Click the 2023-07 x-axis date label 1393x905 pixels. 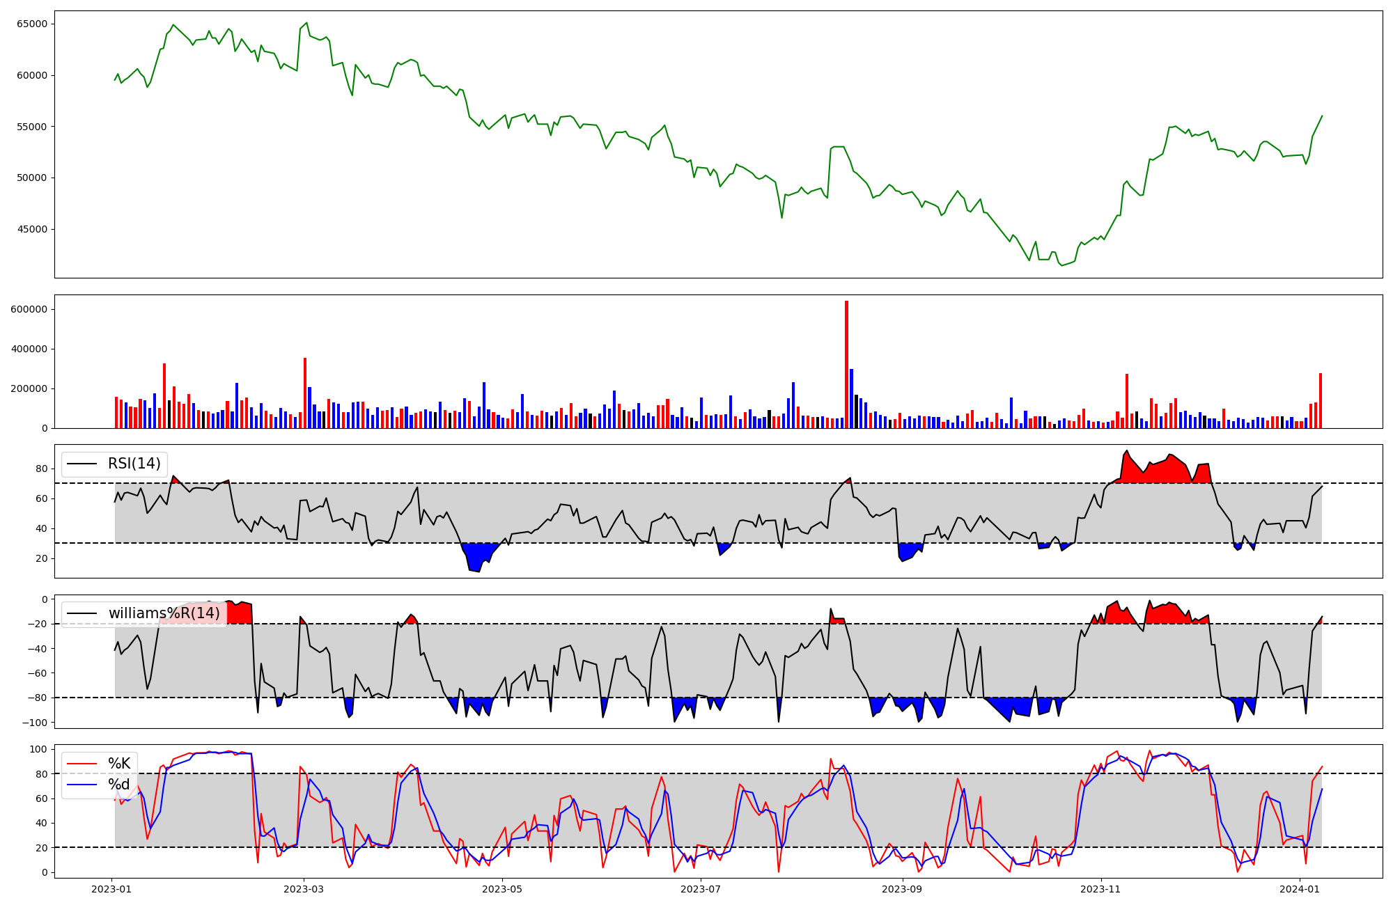(x=700, y=888)
